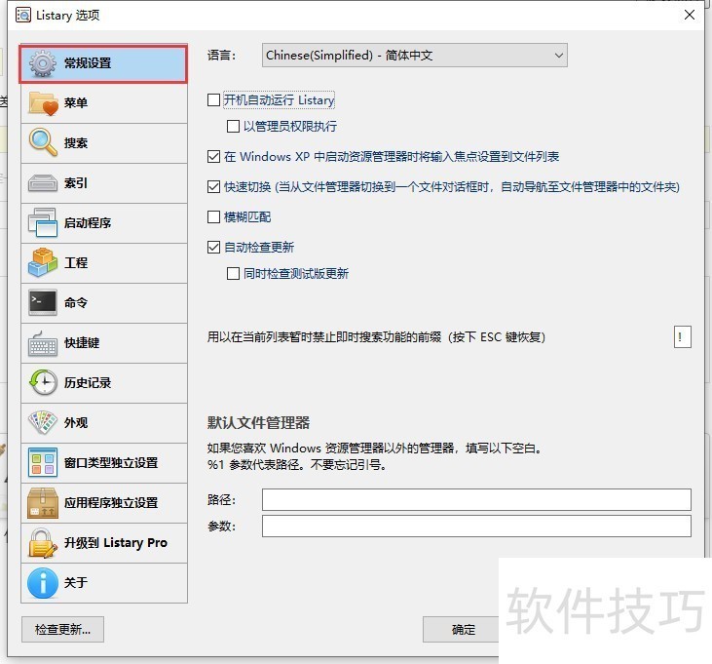Click the folder-heart icon for 菜单

(x=43, y=103)
